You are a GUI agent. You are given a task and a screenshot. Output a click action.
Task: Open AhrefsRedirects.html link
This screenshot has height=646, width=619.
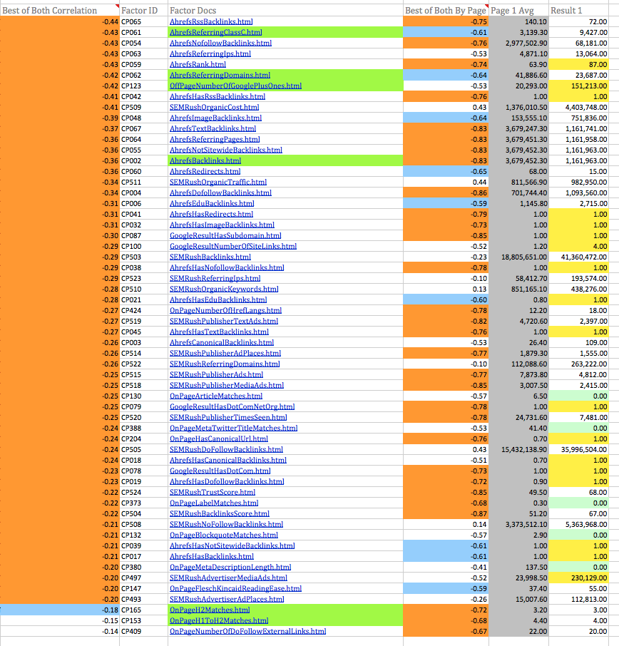pyautogui.click(x=205, y=172)
